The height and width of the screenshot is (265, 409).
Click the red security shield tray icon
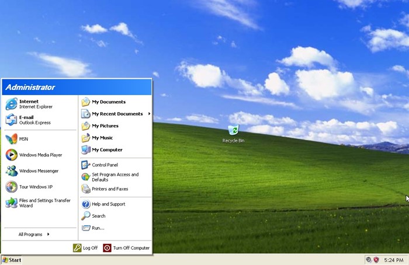(x=376, y=260)
